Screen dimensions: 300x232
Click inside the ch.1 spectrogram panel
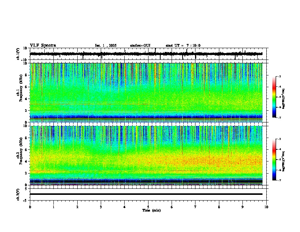click(x=146, y=92)
